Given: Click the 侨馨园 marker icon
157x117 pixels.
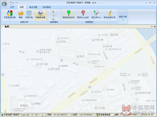Looking at the screenshot, I should click(x=32, y=104).
